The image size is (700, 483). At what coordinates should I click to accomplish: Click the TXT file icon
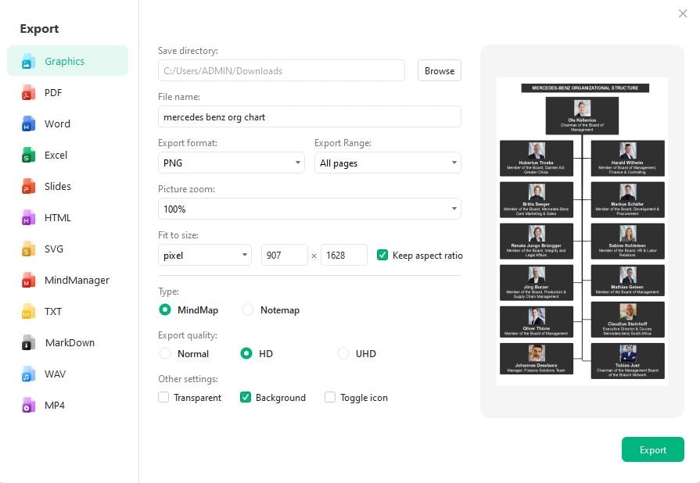pyautogui.click(x=28, y=311)
